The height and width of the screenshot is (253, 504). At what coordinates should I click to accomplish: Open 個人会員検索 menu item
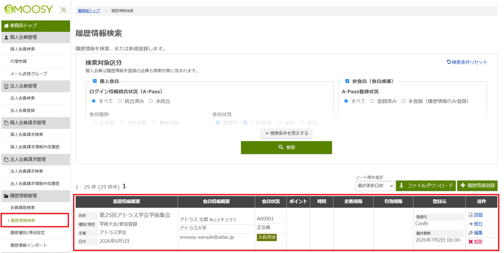pyautogui.click(x=36, y=49)
